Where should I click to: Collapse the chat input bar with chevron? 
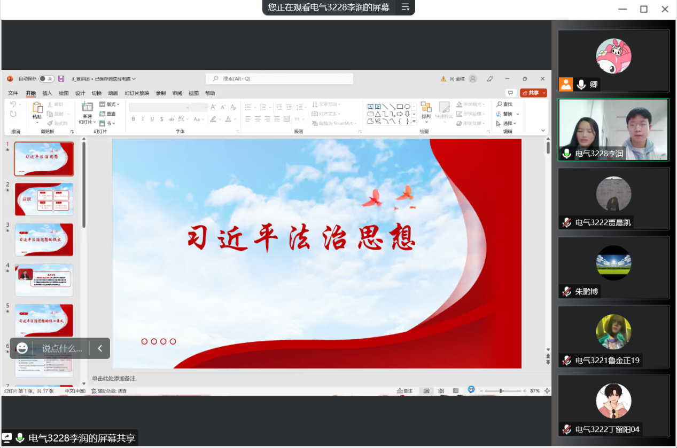(100, 348)
